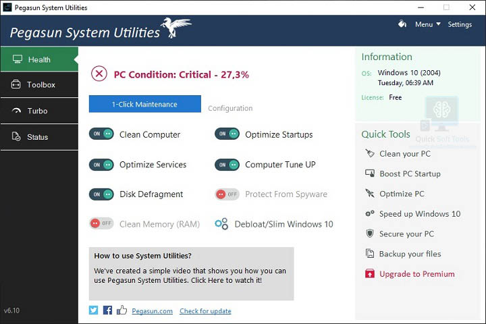
Task: Click the License Free value
Action: click(x=395, y=97)
